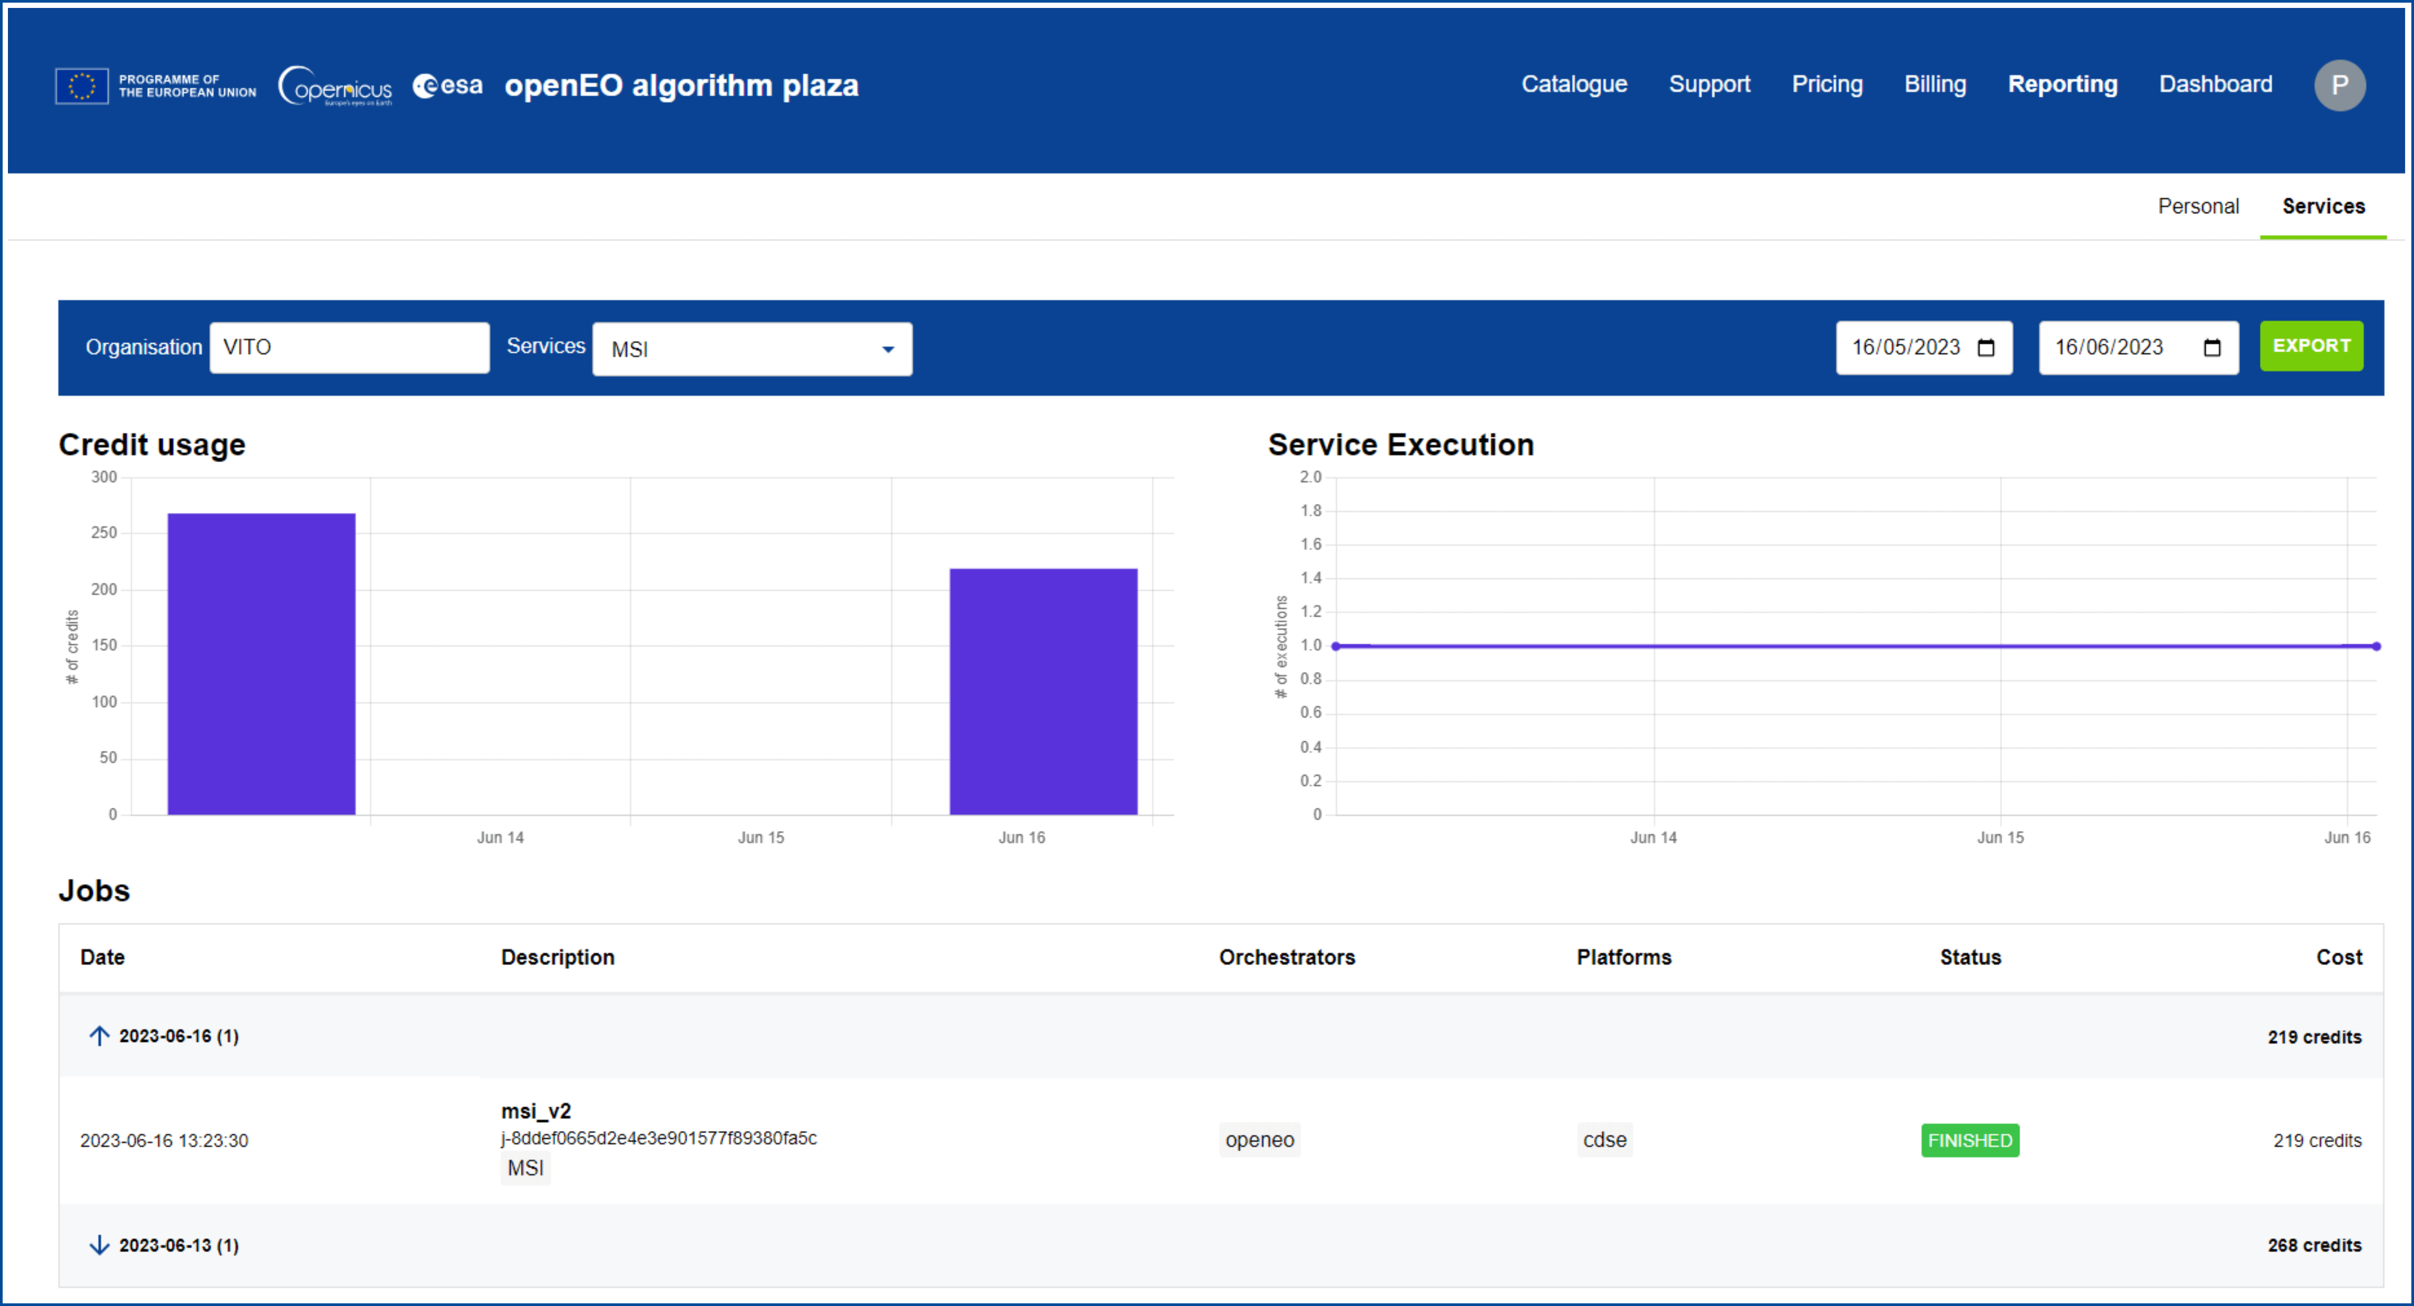
Task: Click the EU Programme flag logo
Action: tap(82, 85)
